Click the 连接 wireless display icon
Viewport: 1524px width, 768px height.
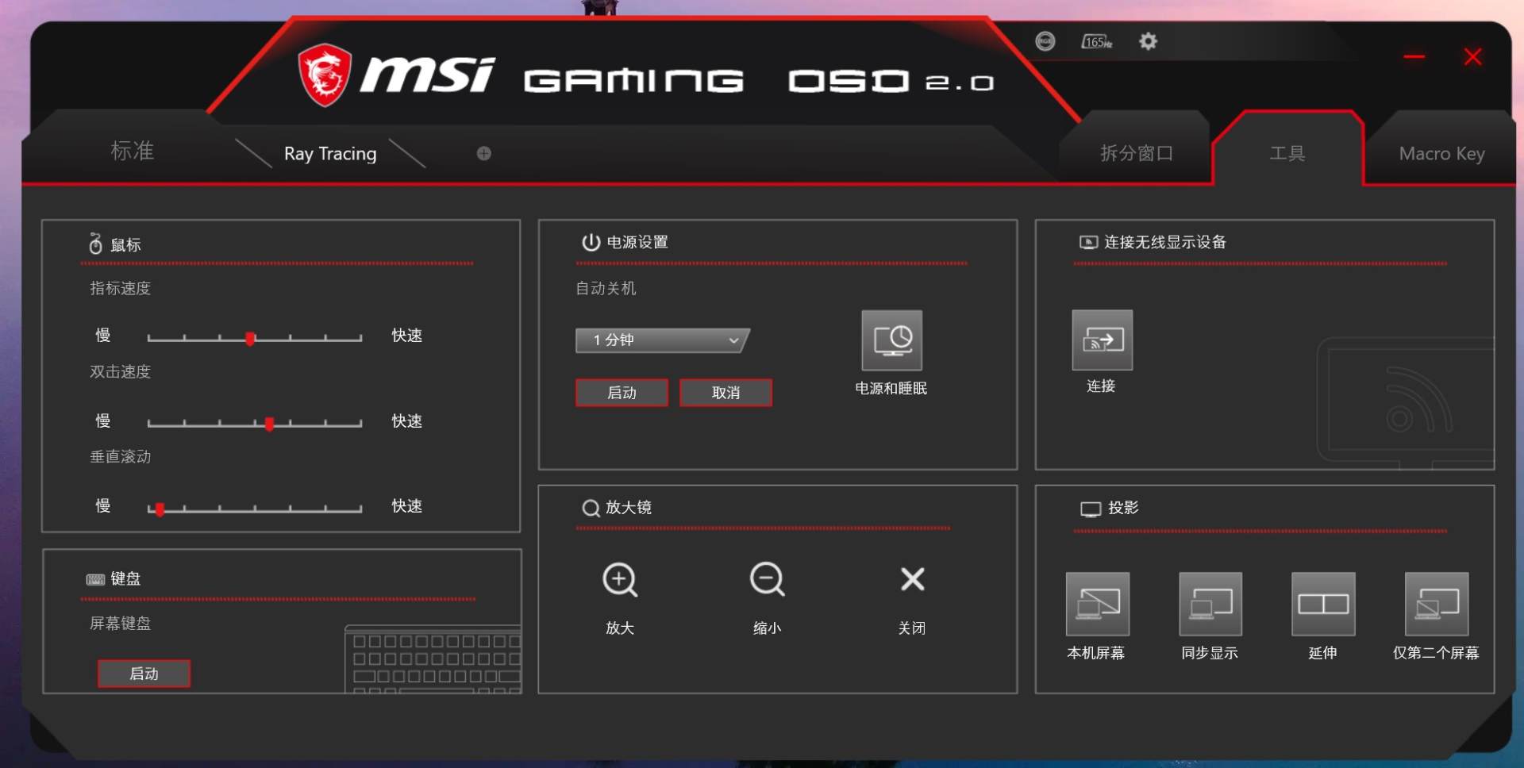(1103, 340)
